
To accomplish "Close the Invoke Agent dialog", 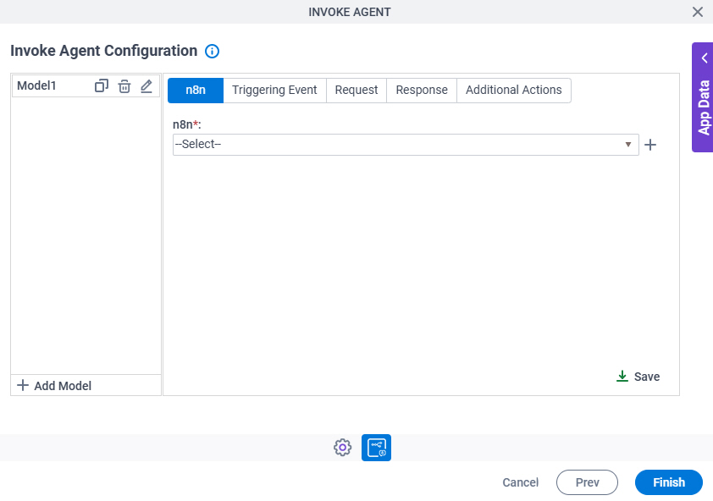I will click(x=698, y=12).
